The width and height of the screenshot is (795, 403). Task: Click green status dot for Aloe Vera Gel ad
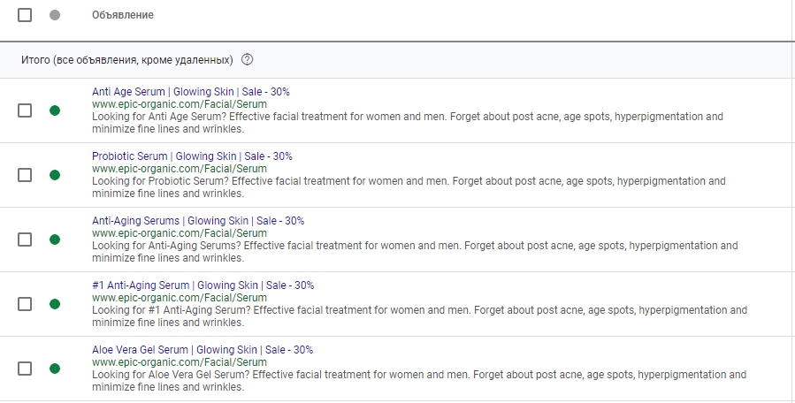point(55,369)
